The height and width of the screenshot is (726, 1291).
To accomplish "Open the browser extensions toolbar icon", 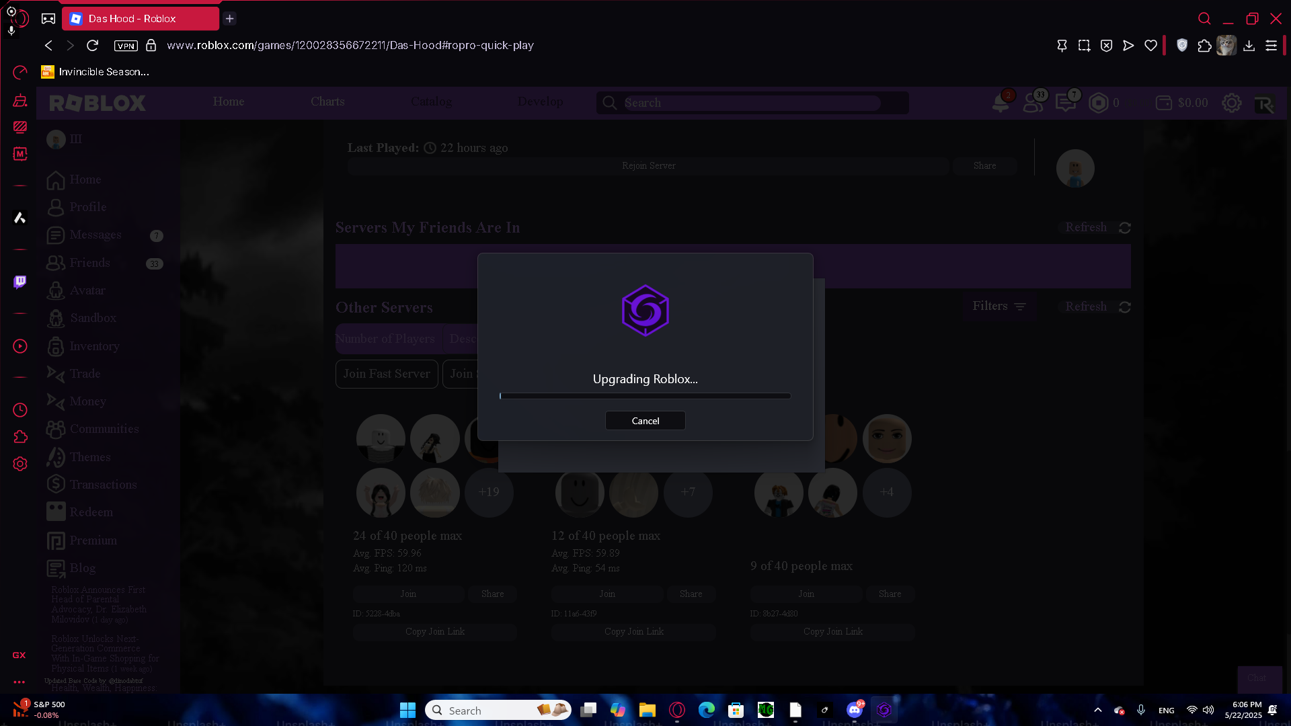I will [x=1204, y=46].
